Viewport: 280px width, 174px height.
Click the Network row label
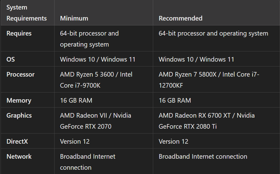(x=19, y=157)
